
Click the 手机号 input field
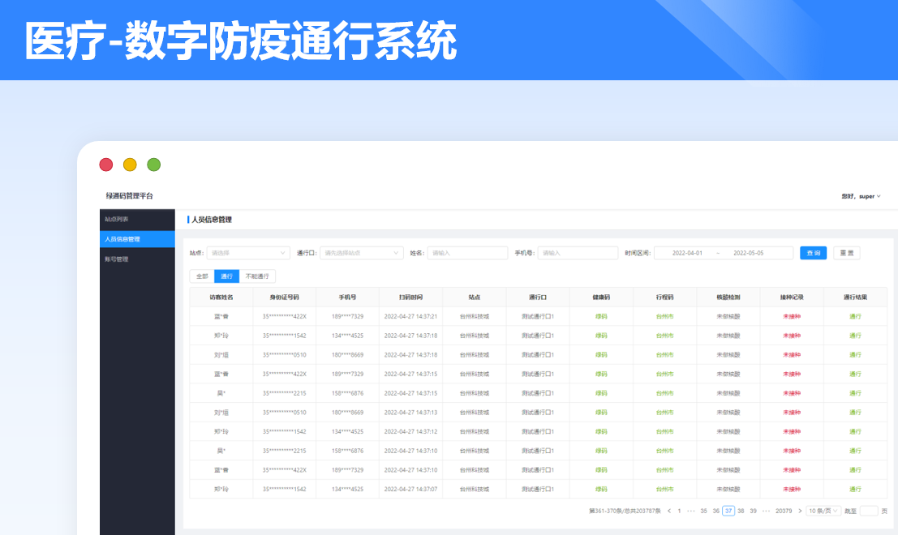pyautogui.click(x=578, y=253)
